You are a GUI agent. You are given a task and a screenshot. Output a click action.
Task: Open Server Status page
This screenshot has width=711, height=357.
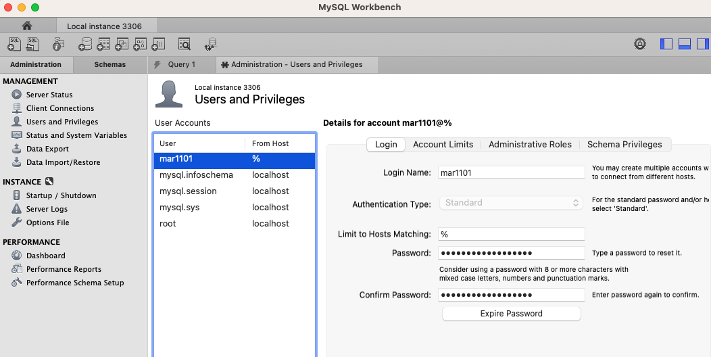[x=49, y=95]
